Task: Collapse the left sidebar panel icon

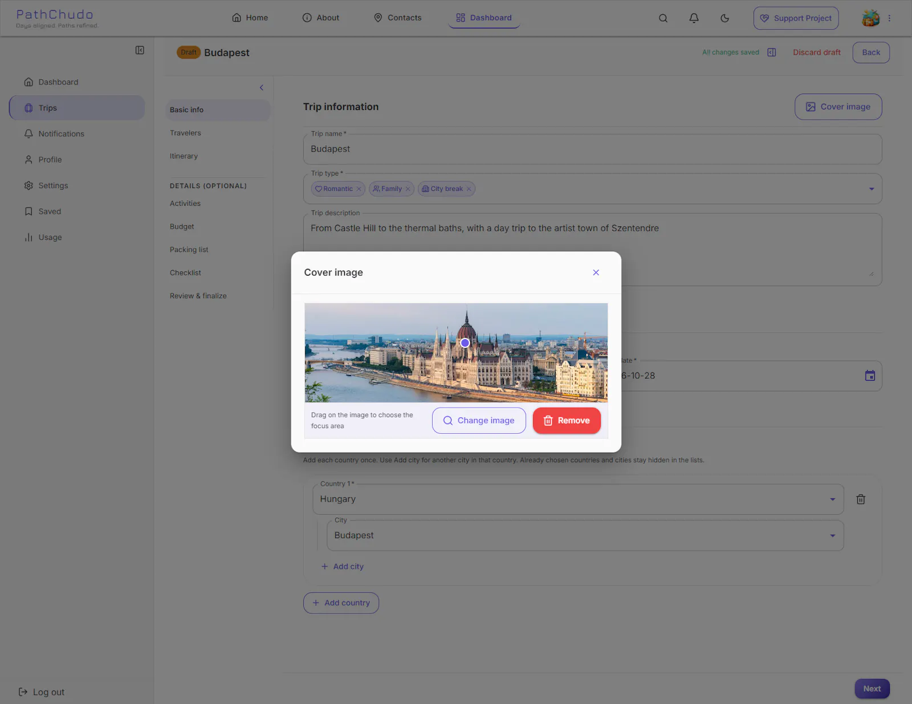Action: 140,50
